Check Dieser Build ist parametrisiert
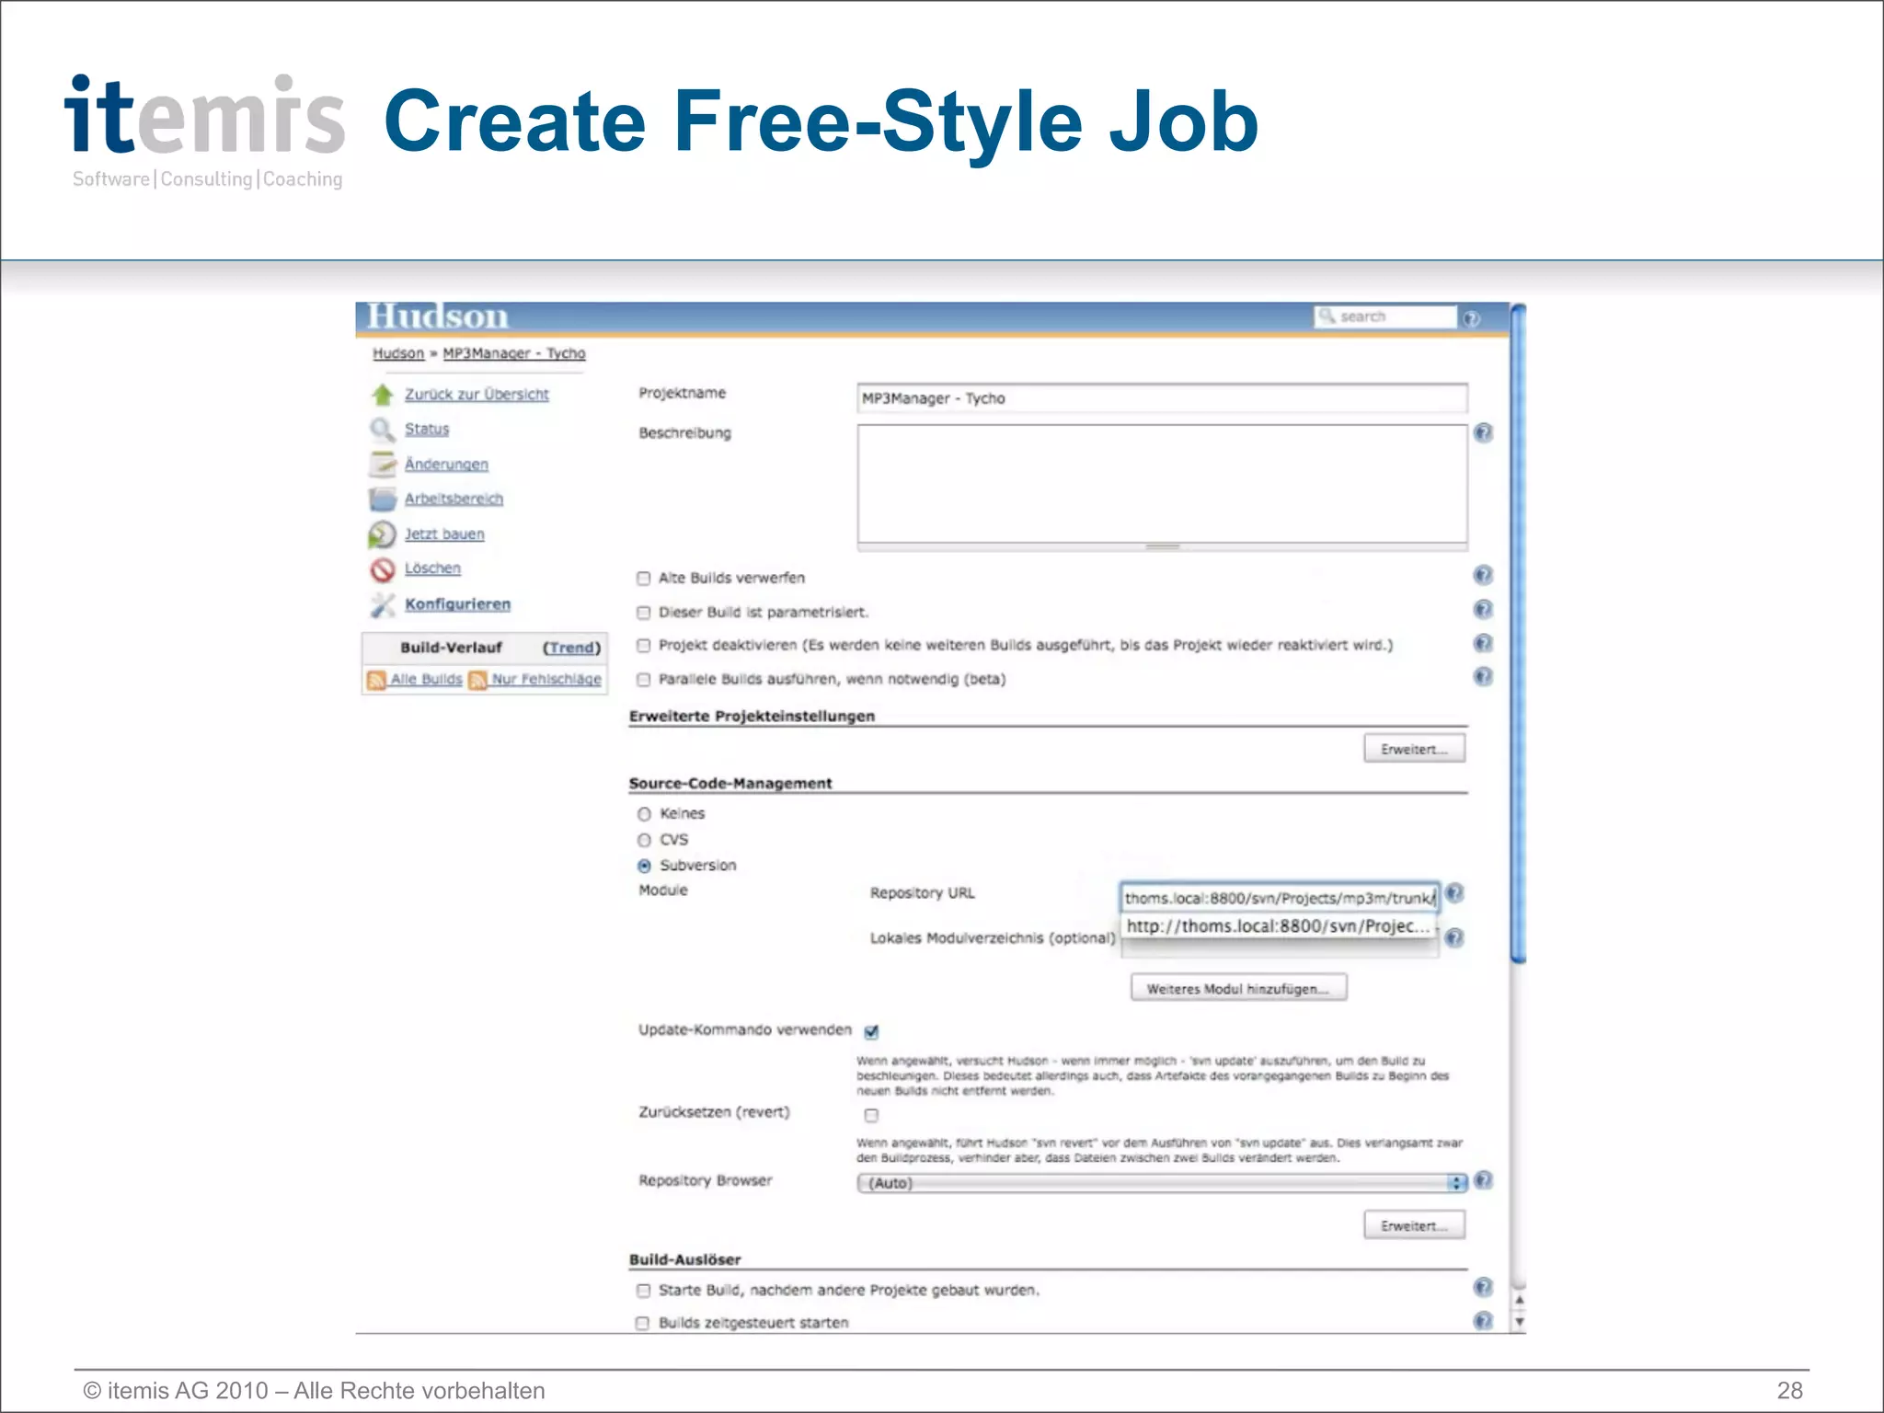This screenshot has height=1413, width=1884. (644, 613)
